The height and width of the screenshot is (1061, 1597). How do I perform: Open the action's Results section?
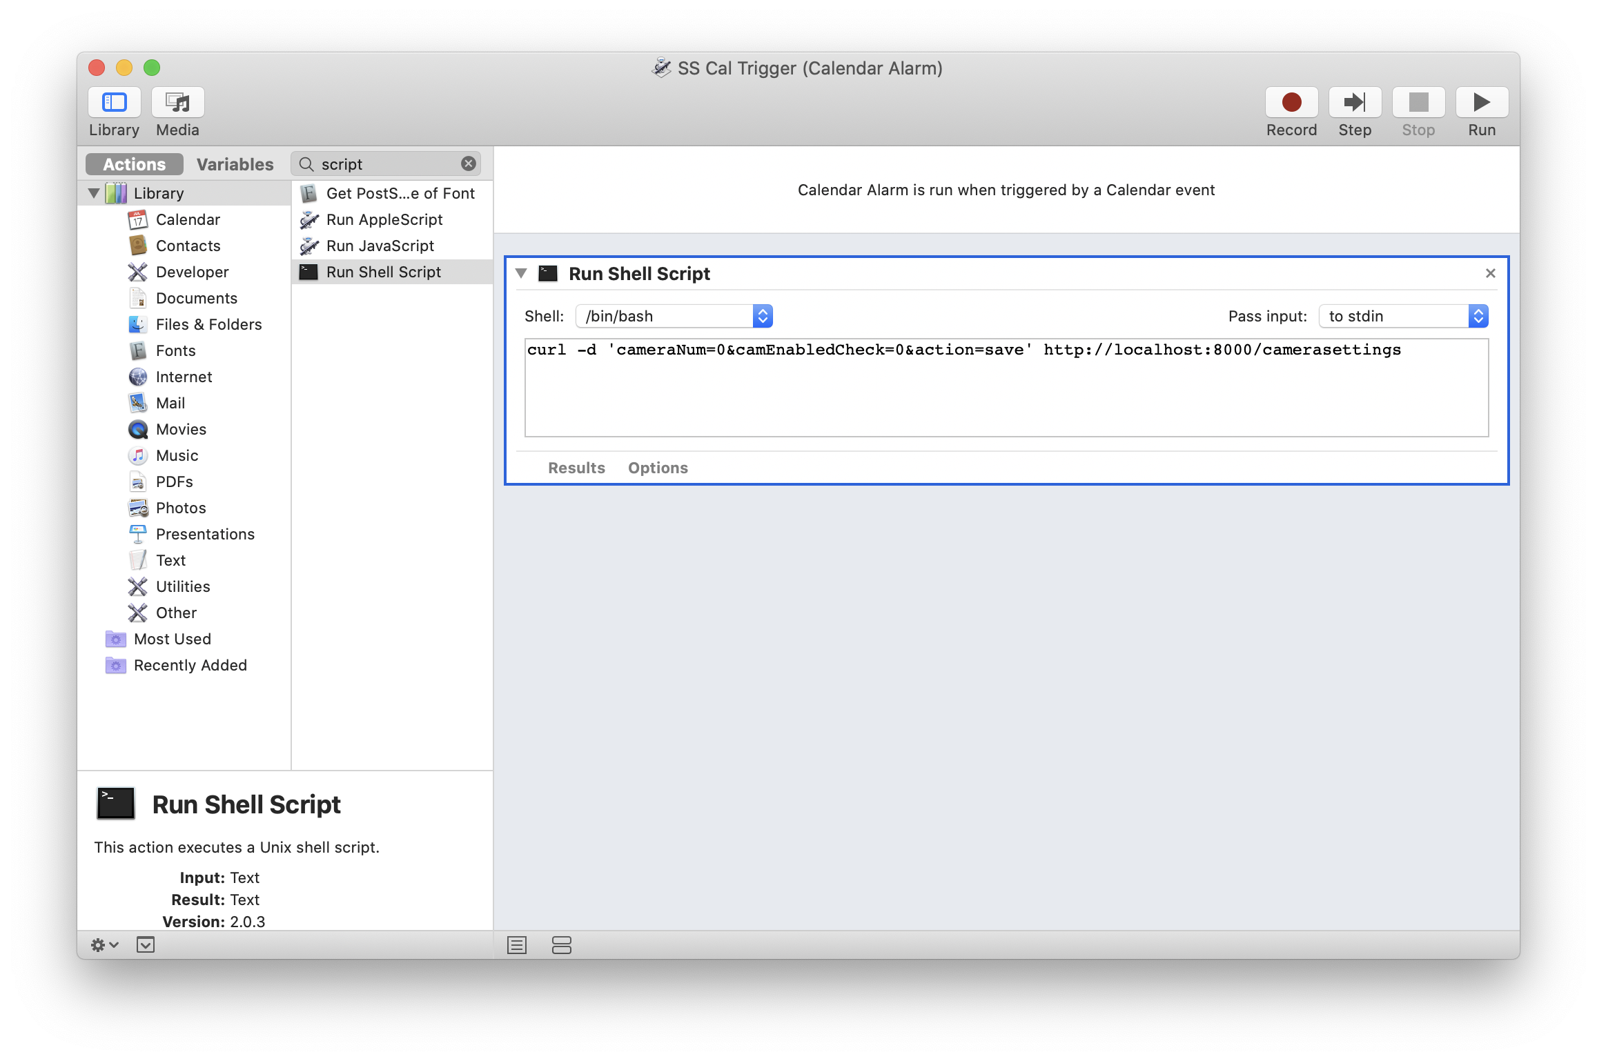pos(576,468)
